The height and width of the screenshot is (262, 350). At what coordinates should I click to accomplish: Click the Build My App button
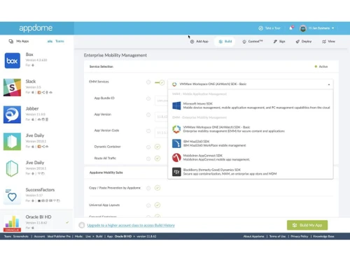pyautogui.click(x=307, y=225)
